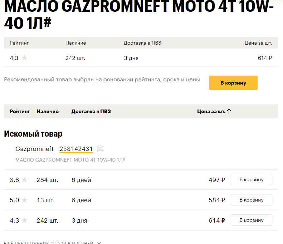Screen dimensions: 283x244
Task: Click the 'Искомый товар' section heading
Action: [x=33, y=134]
